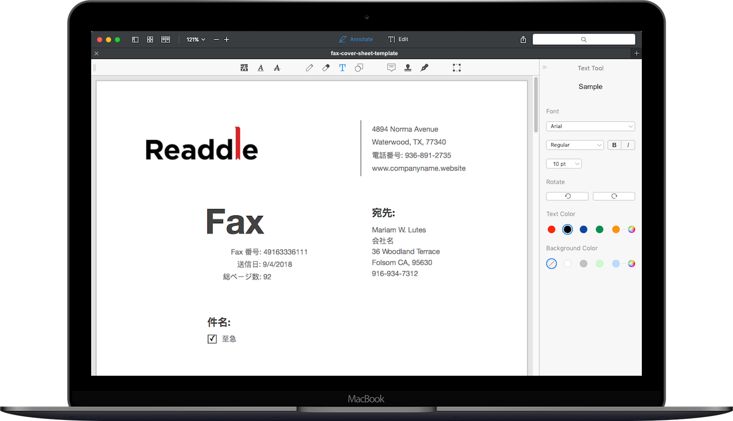Click the Fax 番号: 49163336111 line
Viewport: 733px width, 421px height.
269,252
